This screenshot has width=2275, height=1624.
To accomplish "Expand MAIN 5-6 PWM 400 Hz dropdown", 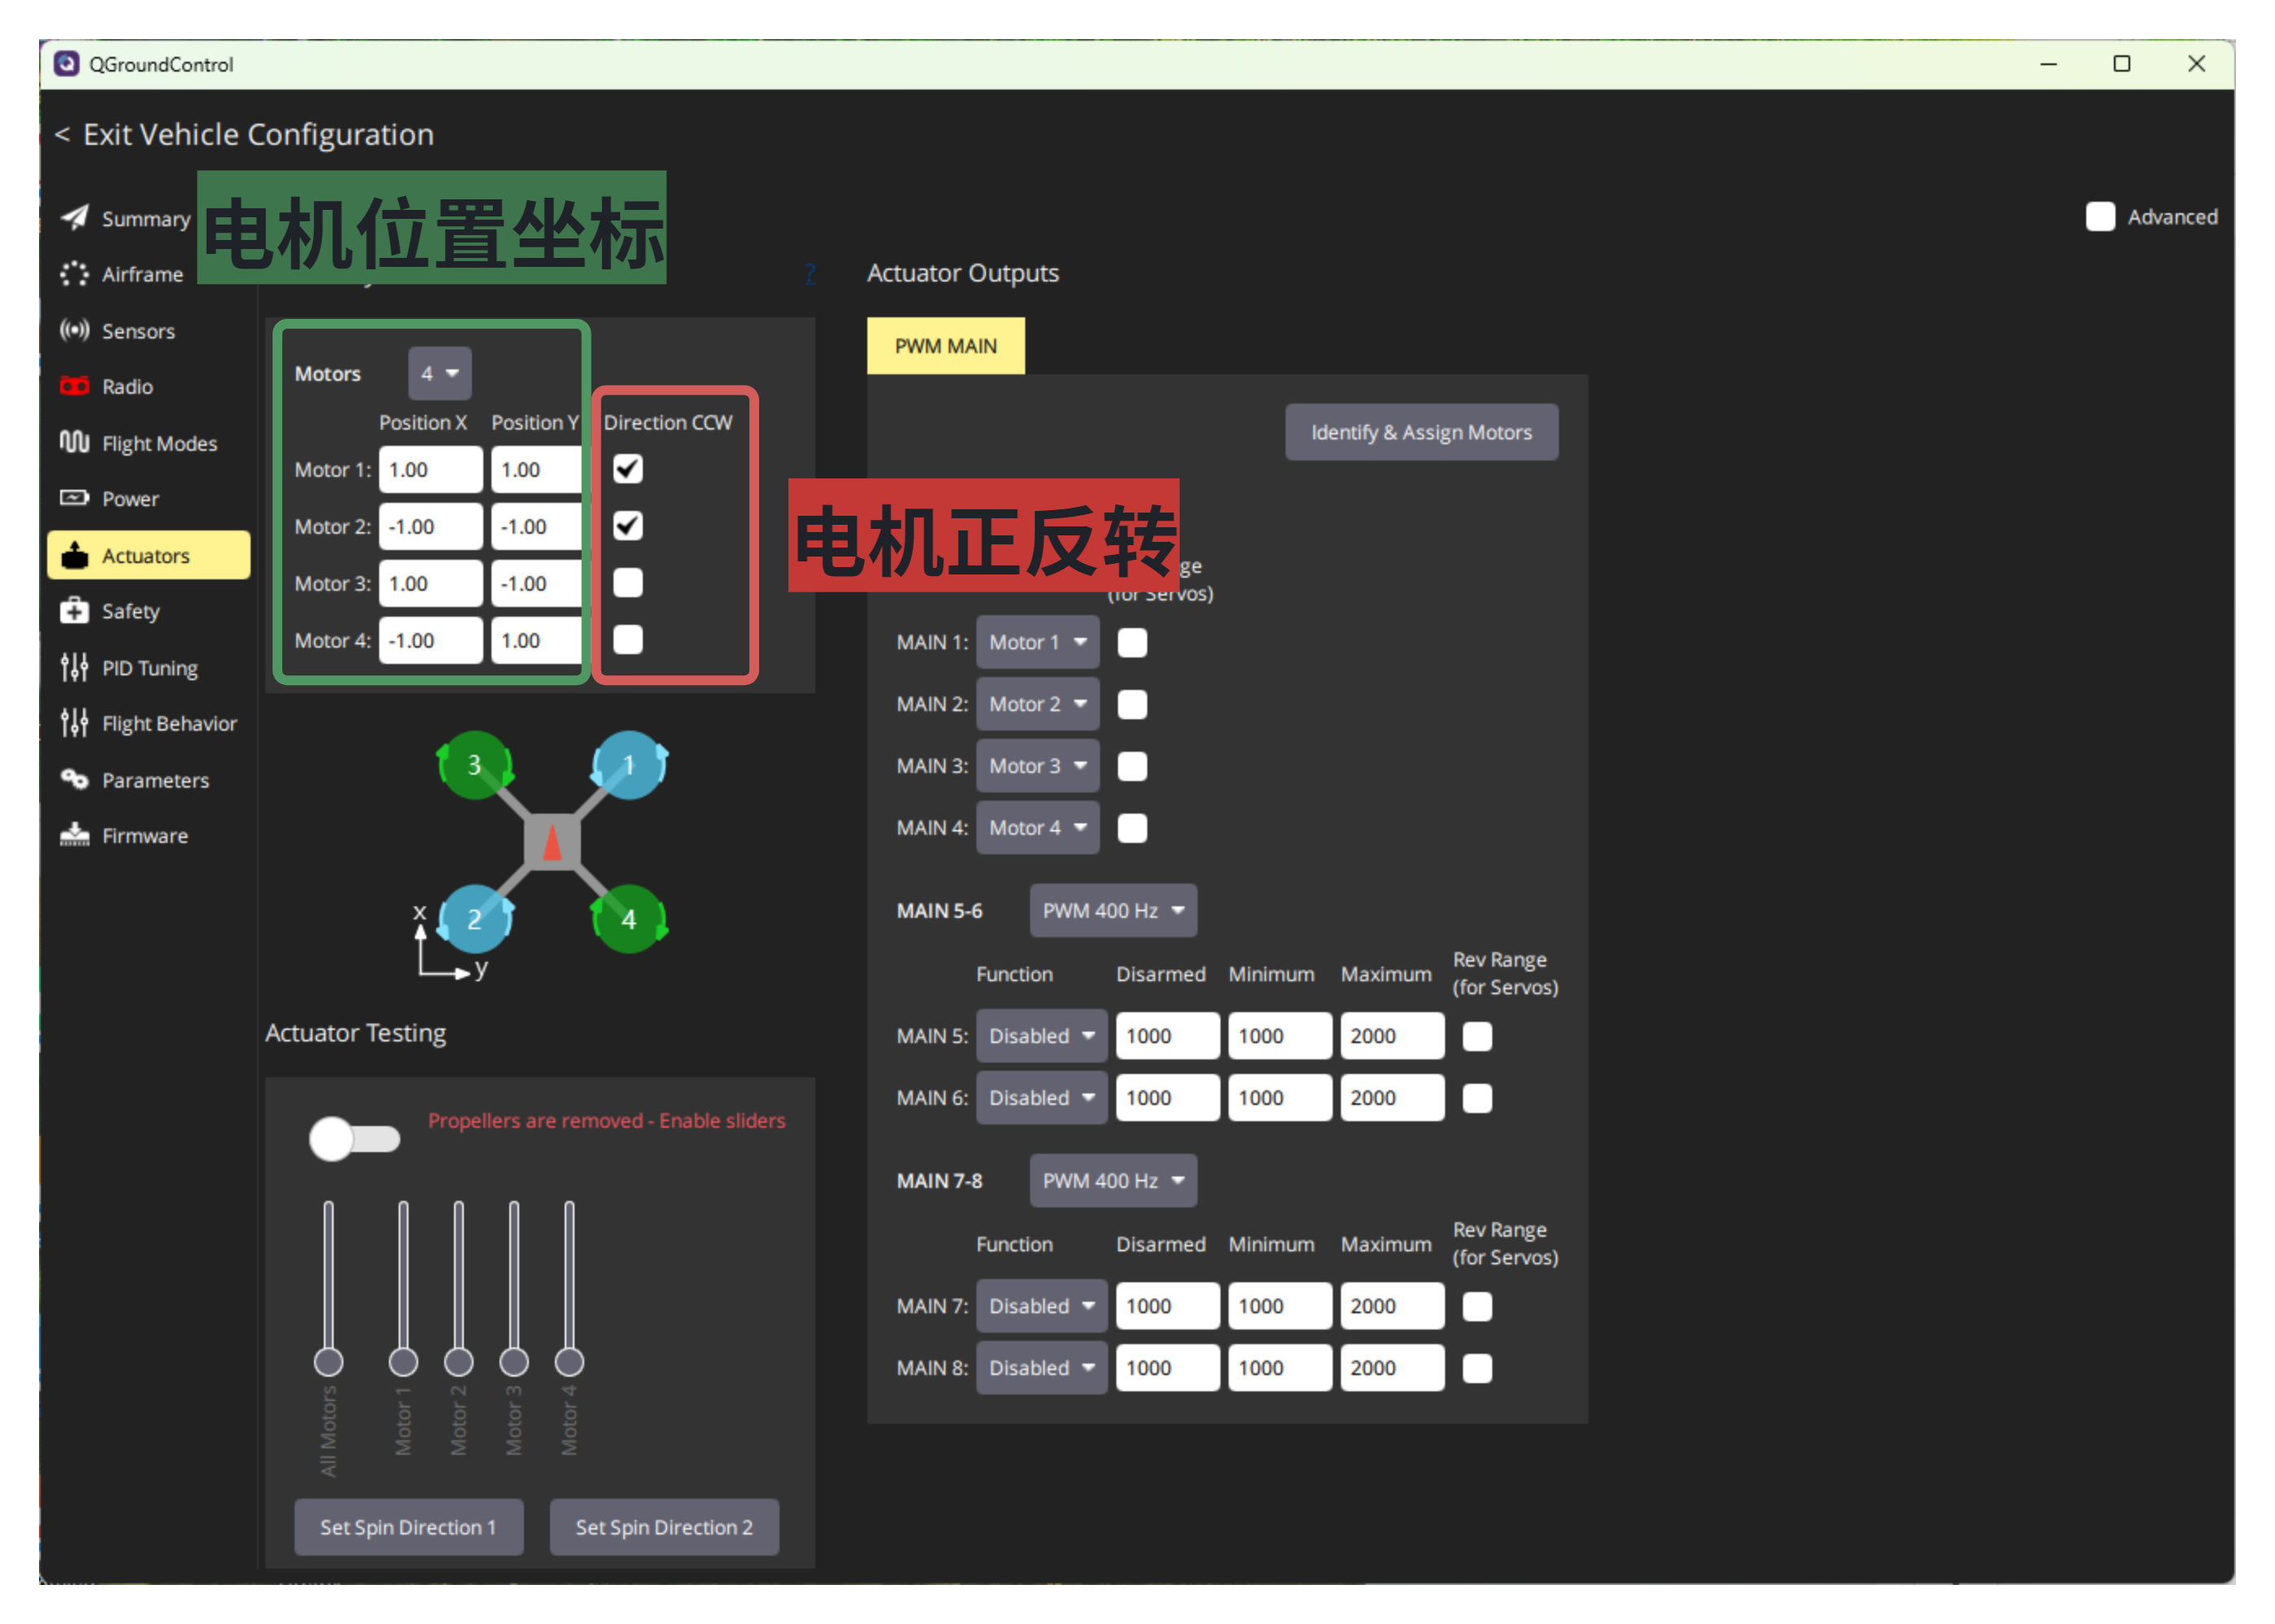I will (1112, 910).
